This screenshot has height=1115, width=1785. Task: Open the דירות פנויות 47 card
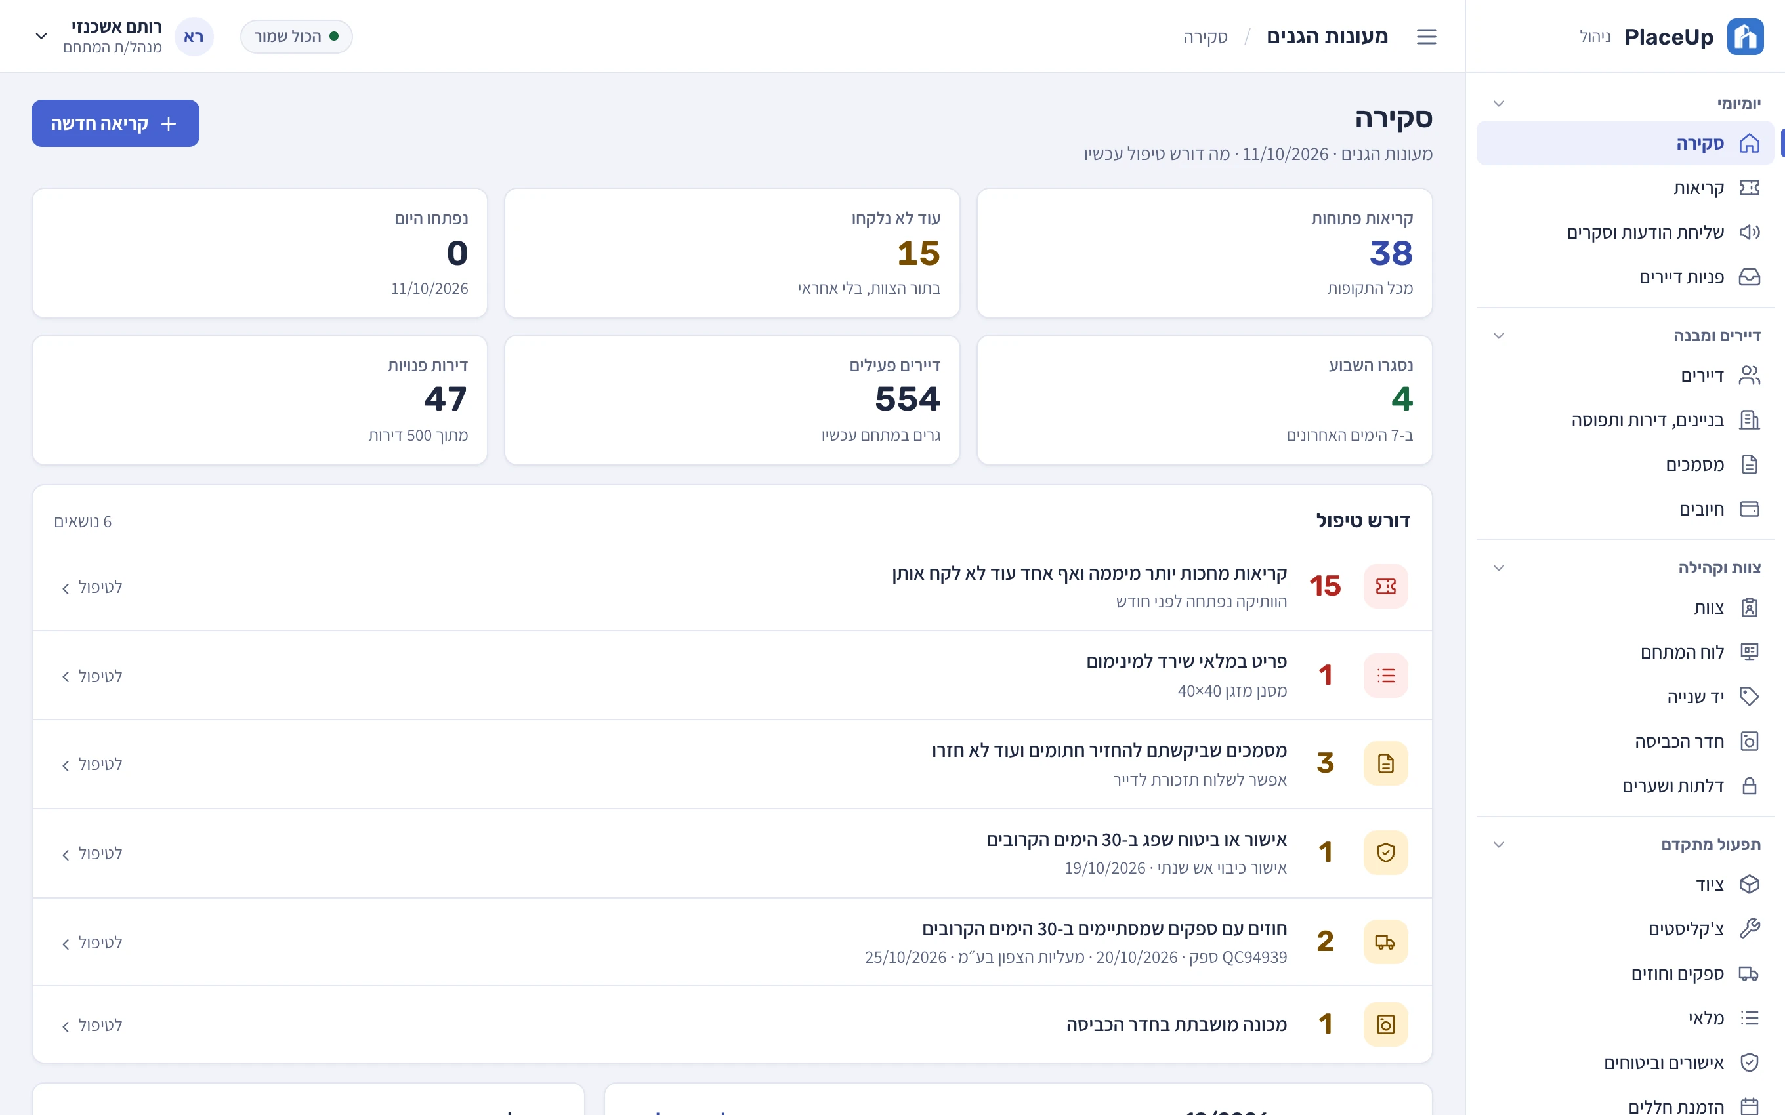pyautogui.click(x=260, y=399)
